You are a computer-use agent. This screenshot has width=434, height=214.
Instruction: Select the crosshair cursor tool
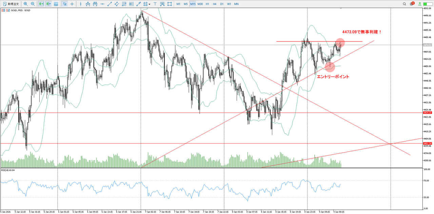click(x=72, y=4)
